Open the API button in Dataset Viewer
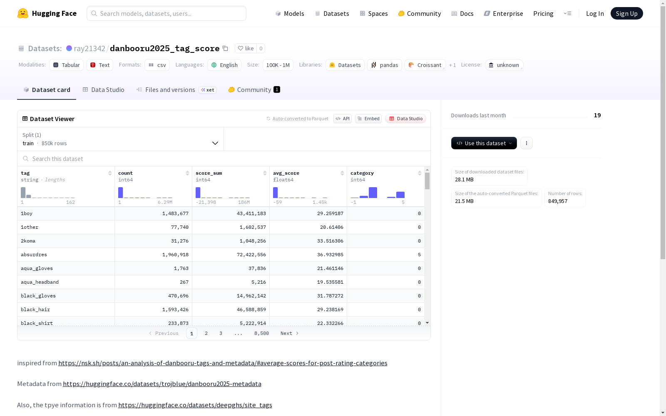Viewport: 666px width, 416px height. tap(343, 119)
